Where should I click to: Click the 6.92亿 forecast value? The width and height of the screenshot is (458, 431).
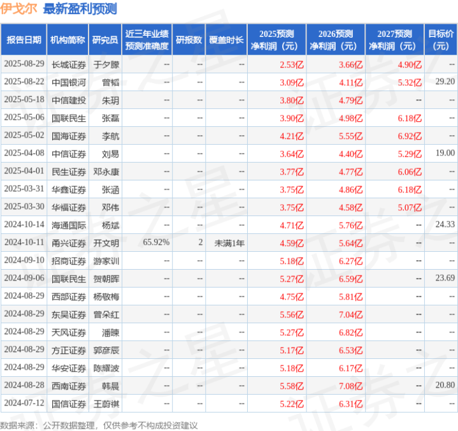pyautogui.click(x=410, y=136)
